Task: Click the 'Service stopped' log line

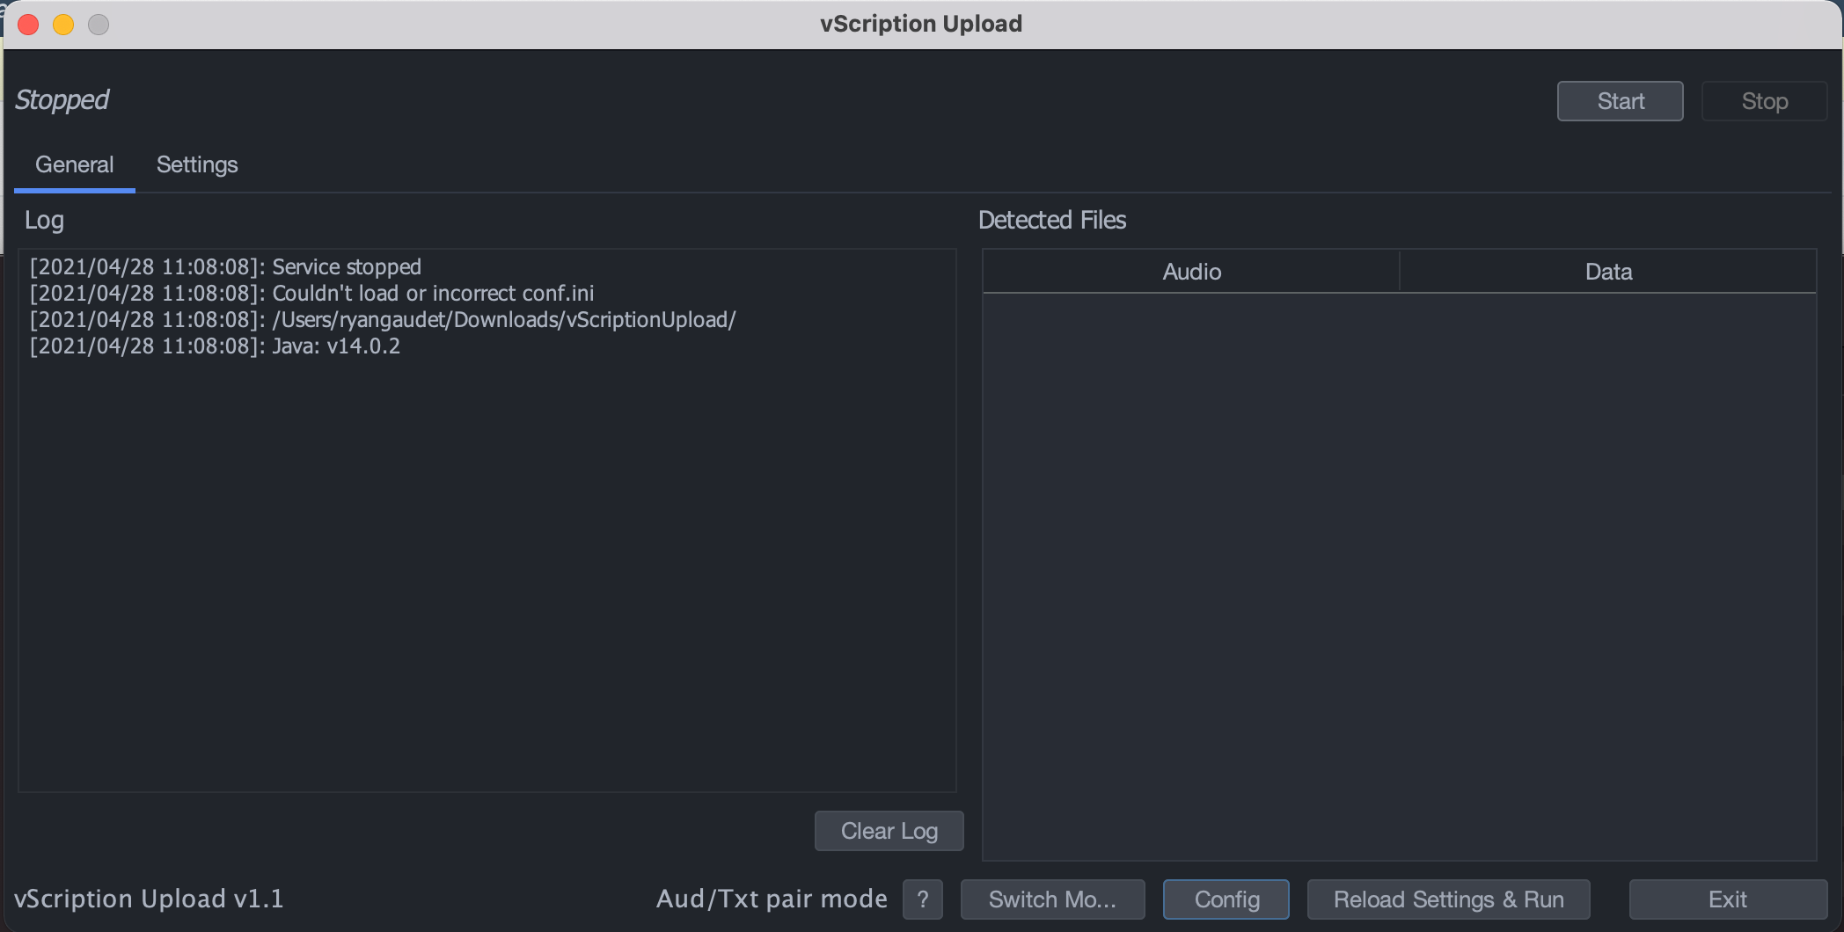Action: [226, 266]
